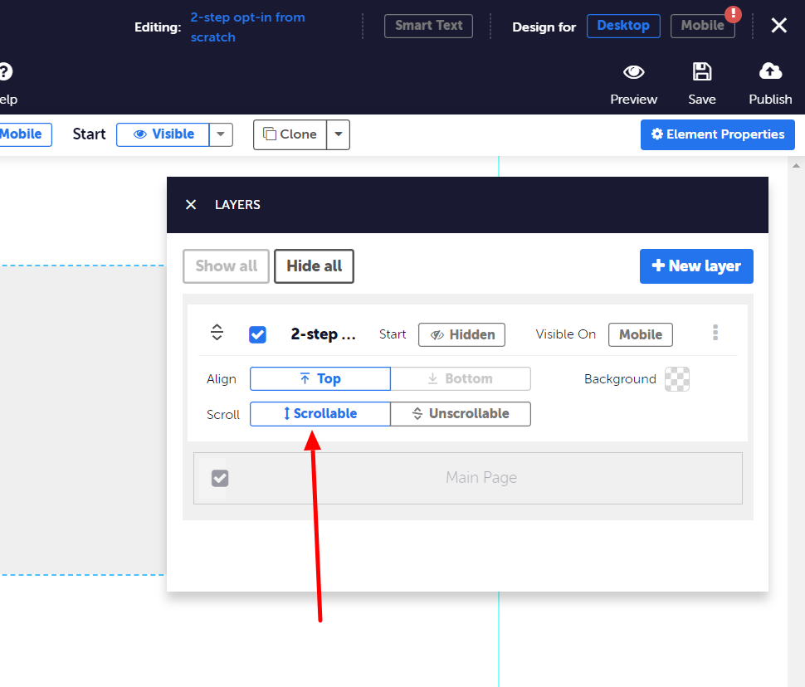Viewport: 805px width, 687px height.
Task: Set layer scroll to Scrollable
Action: pos(320,414)
